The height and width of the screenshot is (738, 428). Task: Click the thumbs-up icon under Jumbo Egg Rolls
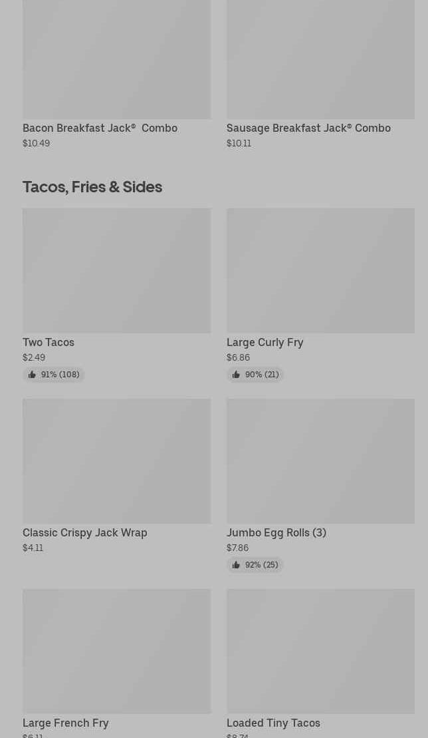[236, 565]
